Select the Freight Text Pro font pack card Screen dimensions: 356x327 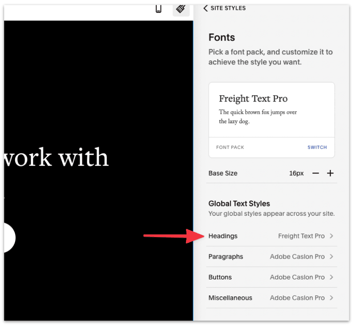(271, 110)
